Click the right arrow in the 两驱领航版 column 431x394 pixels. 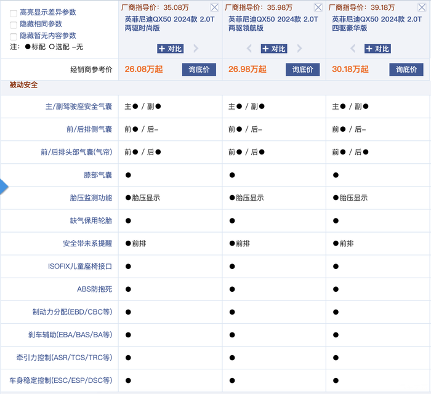pyautogui.click(x=299, y=49)
